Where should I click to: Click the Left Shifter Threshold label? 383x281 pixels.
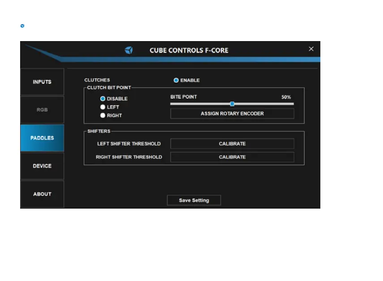tap(129, 144)
